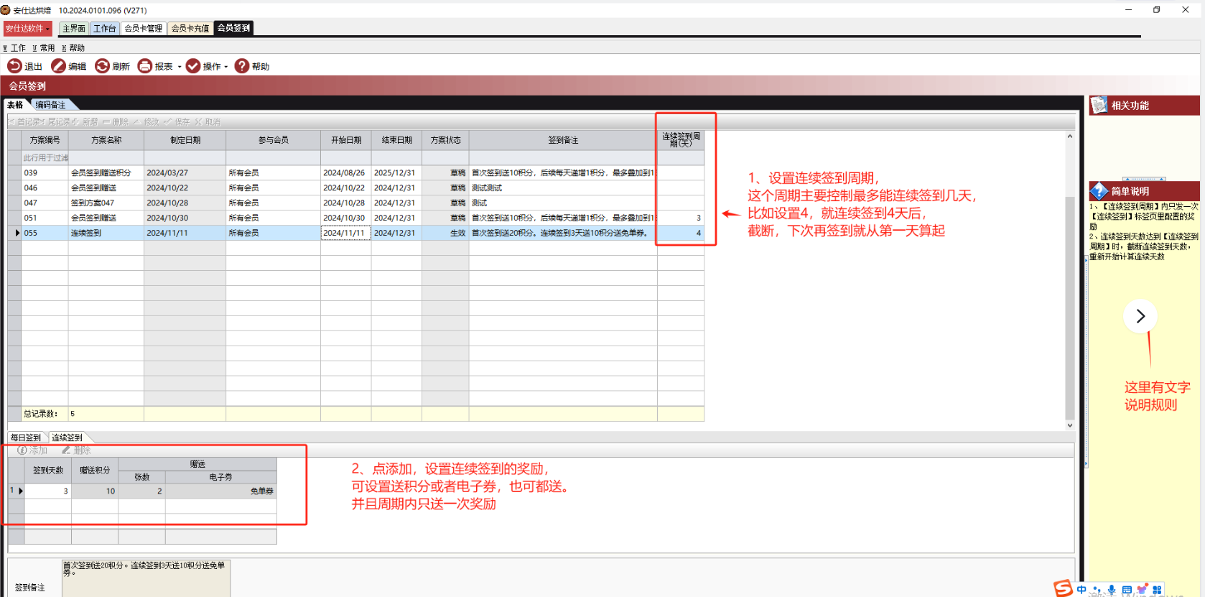
Task: Click the 相关功能 panel header icon
Action: (x=1099, y=106)
